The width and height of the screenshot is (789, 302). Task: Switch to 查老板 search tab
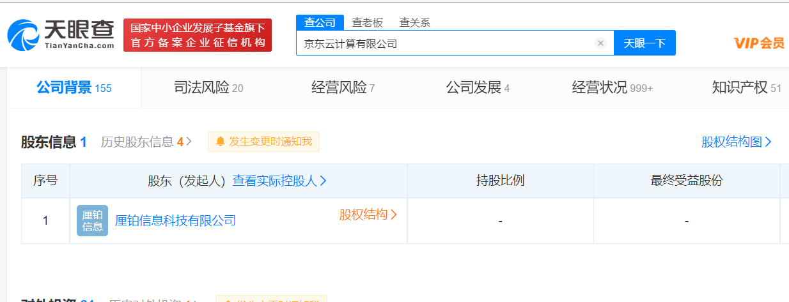coord(368,22)
